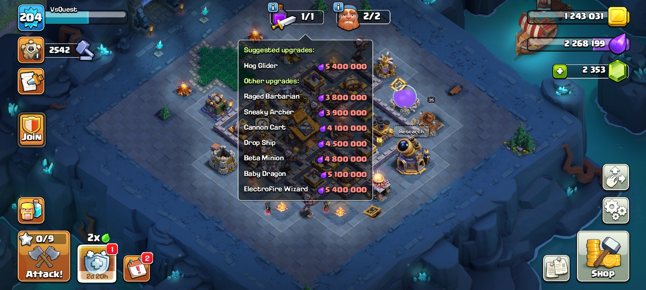Select Electrofire Wizard upgrade entry
646x290 pixels.
[305, 189]
